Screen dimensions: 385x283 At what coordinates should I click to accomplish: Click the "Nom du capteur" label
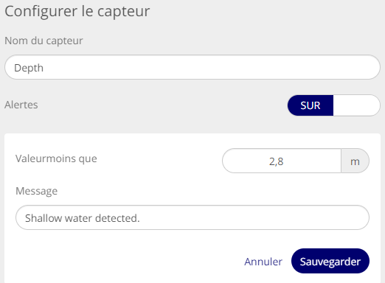44,41
